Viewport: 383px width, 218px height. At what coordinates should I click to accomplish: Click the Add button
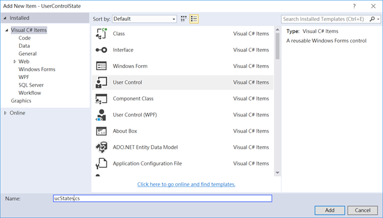point(330,210)
